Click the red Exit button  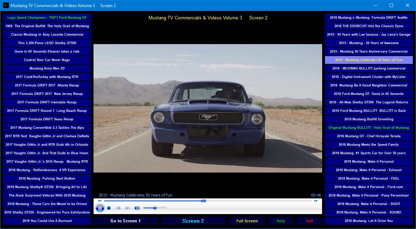point(309,221)
